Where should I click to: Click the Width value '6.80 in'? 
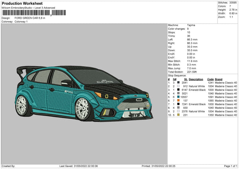pos(233,14)
